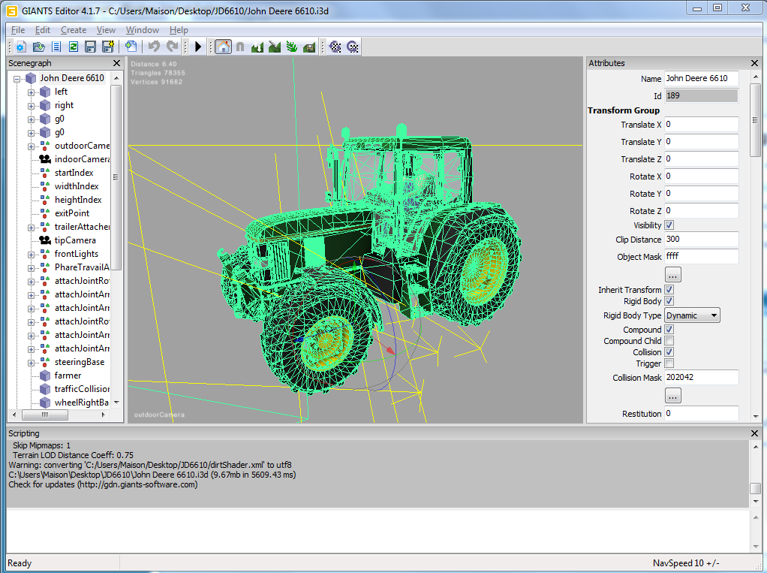Expand the left node in Scenegraph

tap(31, 92)
